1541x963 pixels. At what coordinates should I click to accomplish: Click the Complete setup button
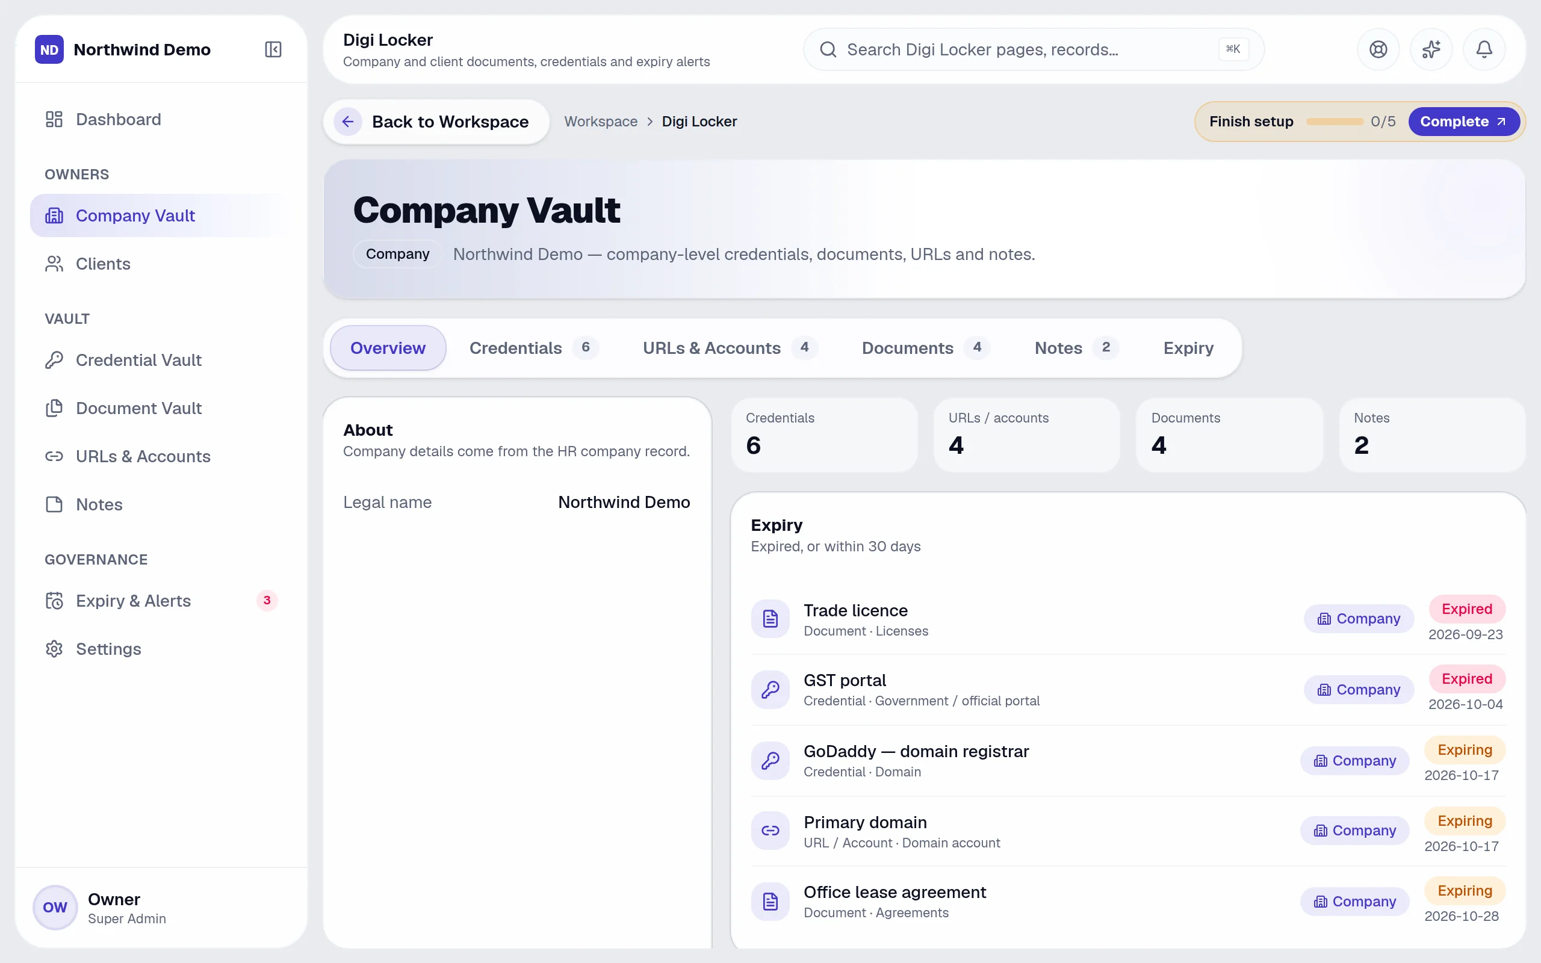tap(1463, 121)
